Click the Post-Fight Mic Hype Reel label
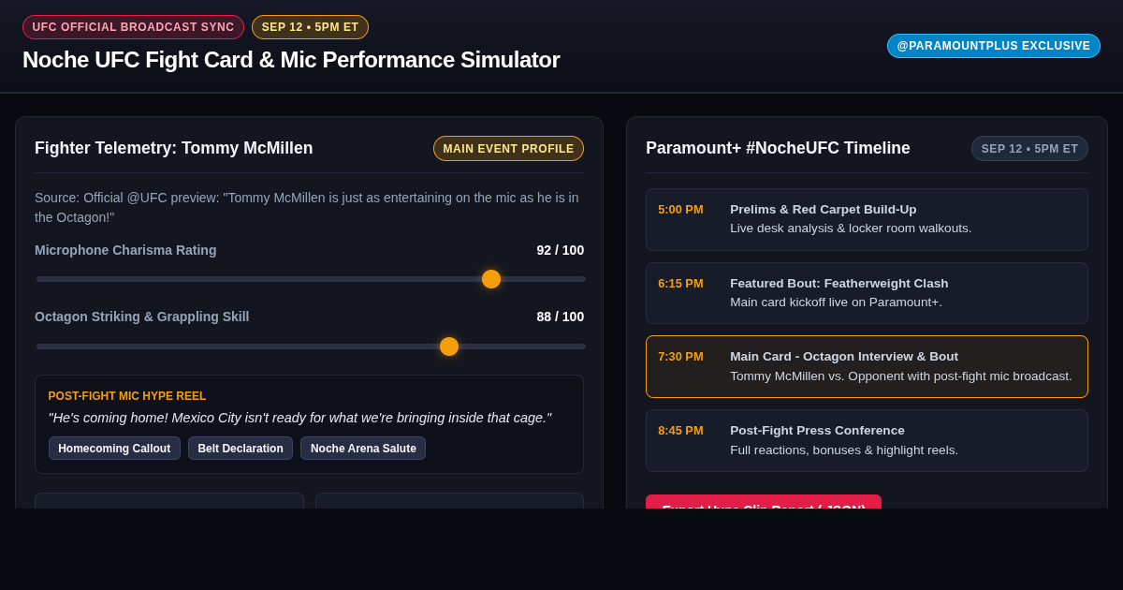The height and width of the screenshot is (590, 1123). [127, 396]
